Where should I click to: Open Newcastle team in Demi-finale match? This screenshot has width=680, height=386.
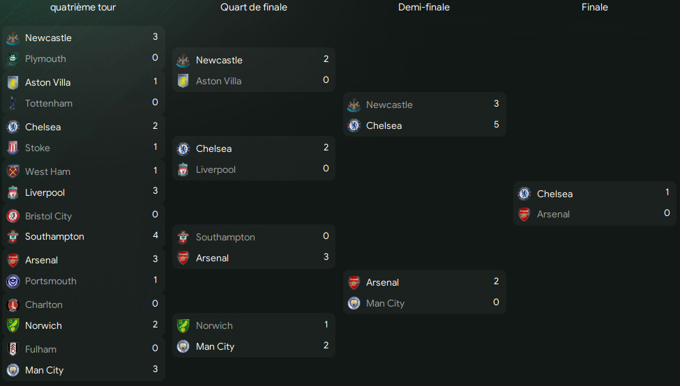coord(389,105)
